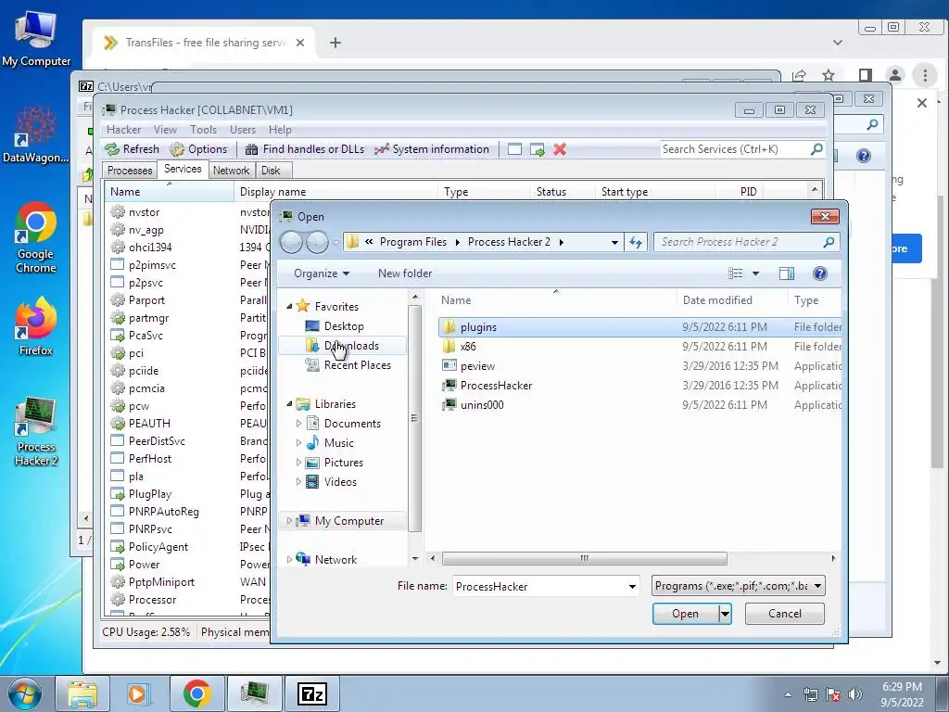Open Recent Places in Favorites
The width and height of the screenshot is (949, 712).
point(357,364)
